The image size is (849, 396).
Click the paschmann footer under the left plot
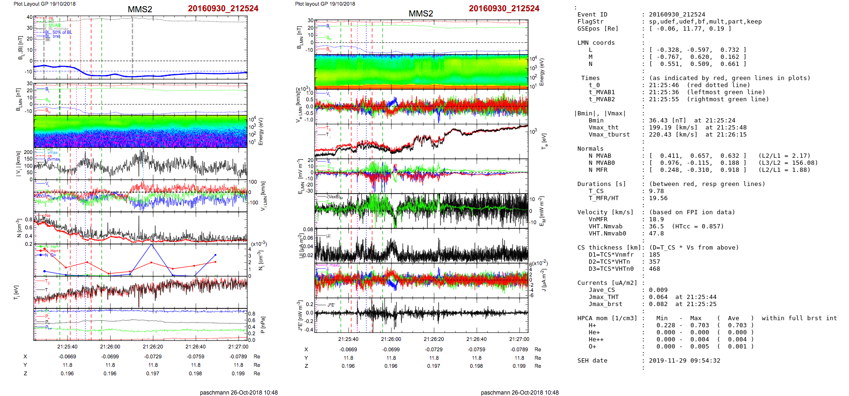point(239,392)
